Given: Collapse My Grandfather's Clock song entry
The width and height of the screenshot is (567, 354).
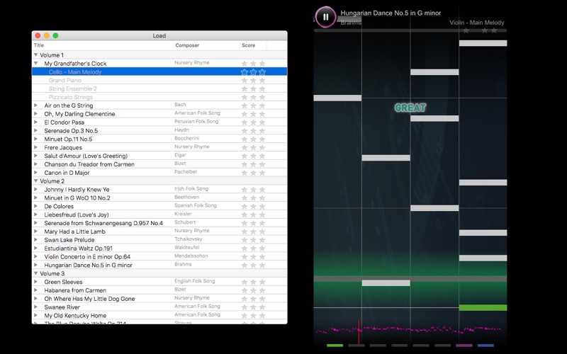Looking at the screenshot, I should click(x=36, y=63).
